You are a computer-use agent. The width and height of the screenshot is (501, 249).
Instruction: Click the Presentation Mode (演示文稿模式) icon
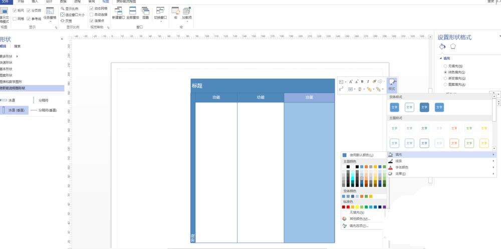tap(4, 11)
